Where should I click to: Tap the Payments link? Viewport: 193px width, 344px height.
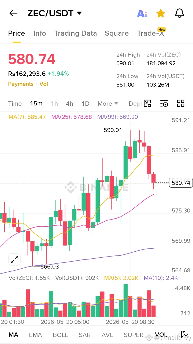point(21,84)
